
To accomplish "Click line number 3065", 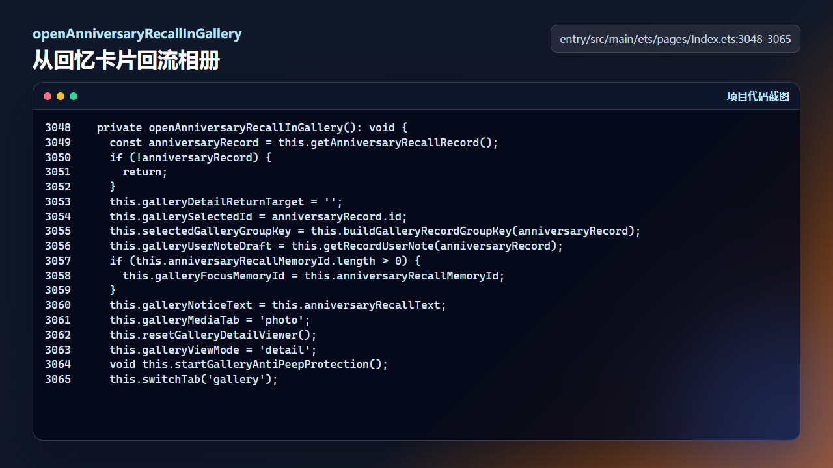I will click(58, 380).
